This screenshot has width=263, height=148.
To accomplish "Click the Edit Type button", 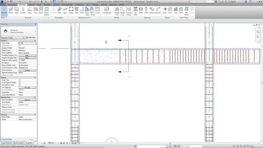I will (31, 37).
